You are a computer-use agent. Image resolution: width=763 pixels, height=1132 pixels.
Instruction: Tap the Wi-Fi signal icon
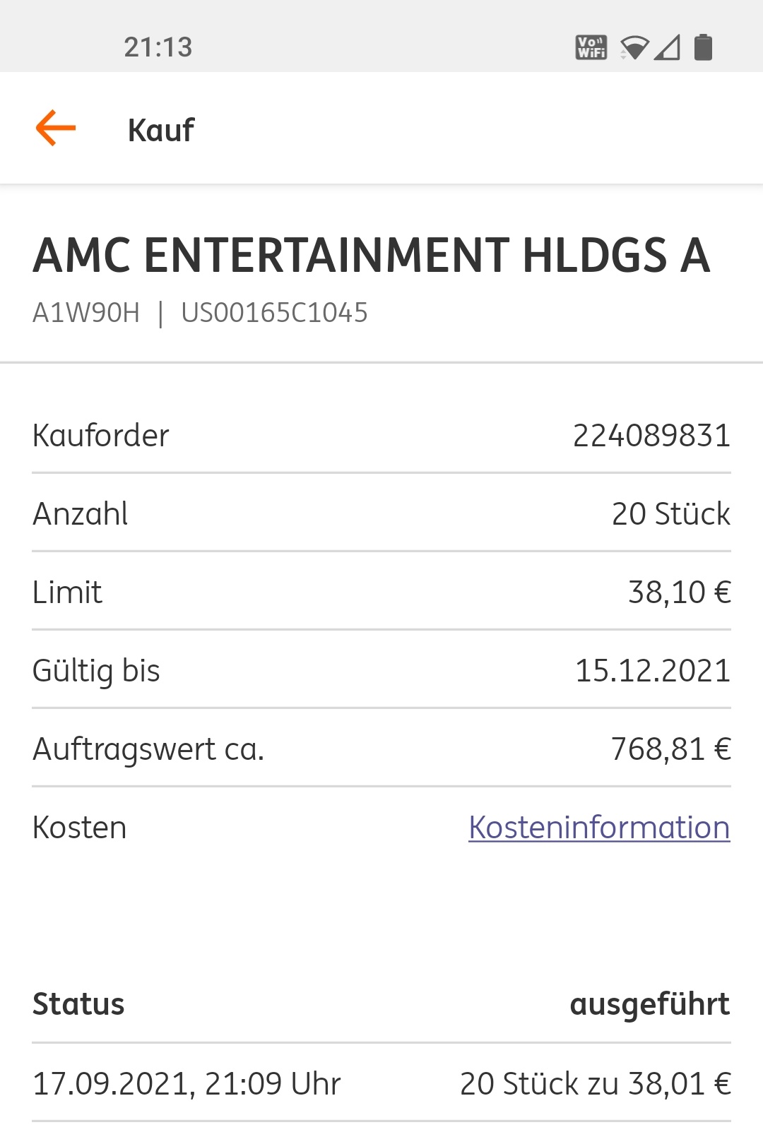tap(634, 47)
